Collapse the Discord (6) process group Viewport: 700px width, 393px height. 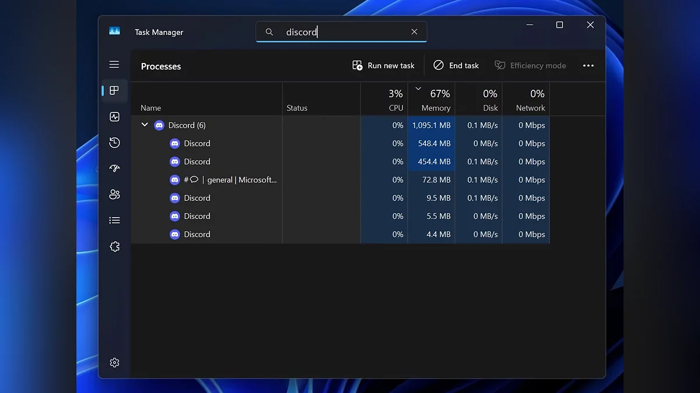(x=145, y=125)
